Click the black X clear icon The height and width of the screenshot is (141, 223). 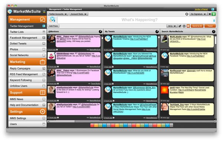pos(210,14)
